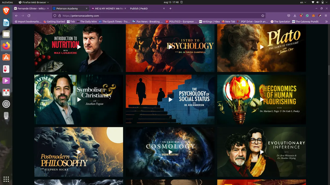Go back to previous page
The height and width of the screenshot is (185, 330).
(16, 16)
